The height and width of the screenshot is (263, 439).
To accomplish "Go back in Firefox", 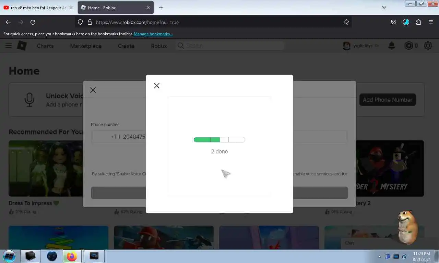I will click(8, 22).
